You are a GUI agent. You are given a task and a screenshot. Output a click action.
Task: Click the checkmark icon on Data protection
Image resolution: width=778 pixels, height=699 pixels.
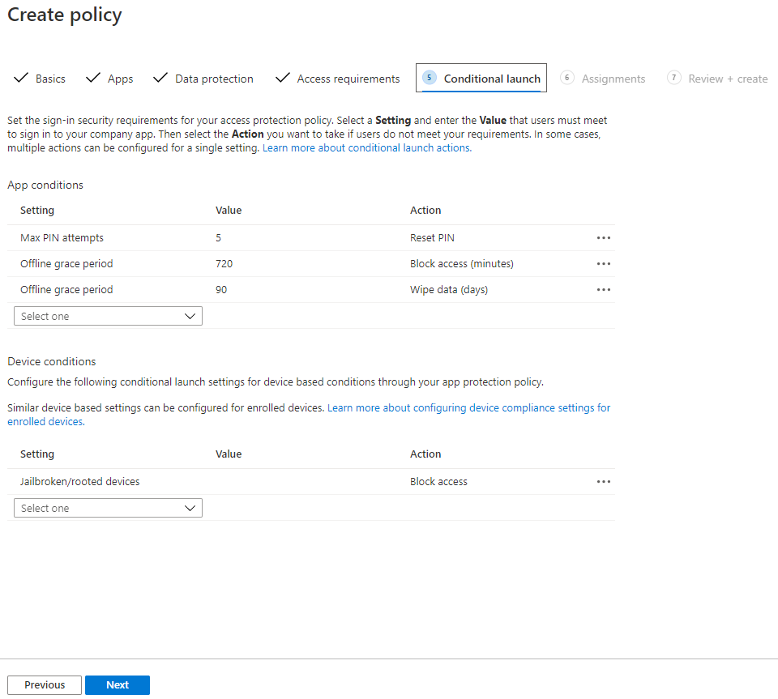pos(159,78)
